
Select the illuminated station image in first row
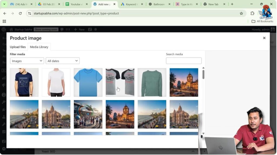(184, 82)
